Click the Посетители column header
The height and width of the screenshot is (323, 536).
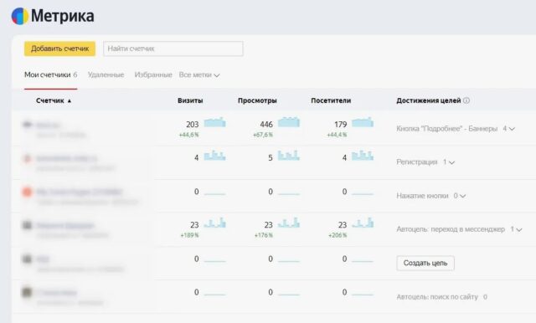coord(331,100)
